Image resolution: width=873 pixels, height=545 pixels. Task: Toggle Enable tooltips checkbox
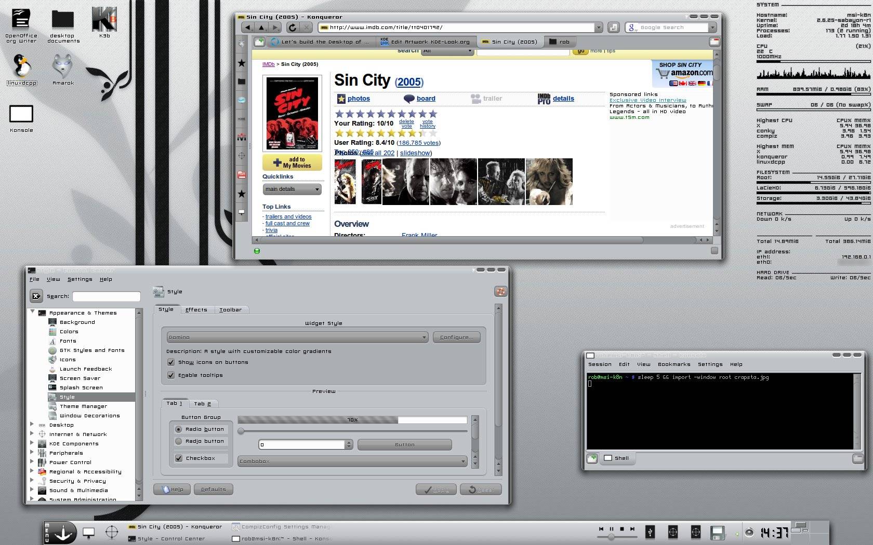(x=171, y=375)
